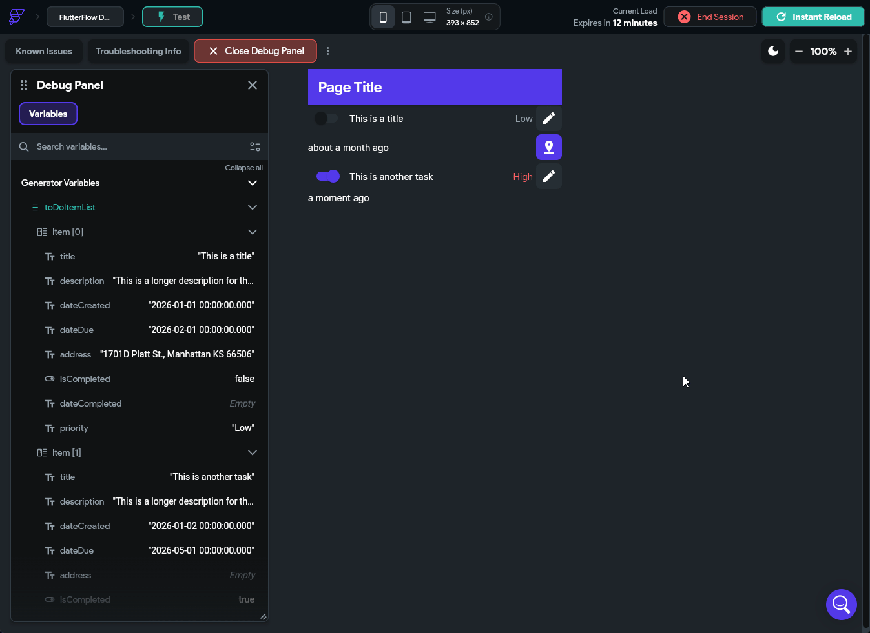Select Item [0] dateCreated row

(x=140, y=305)
